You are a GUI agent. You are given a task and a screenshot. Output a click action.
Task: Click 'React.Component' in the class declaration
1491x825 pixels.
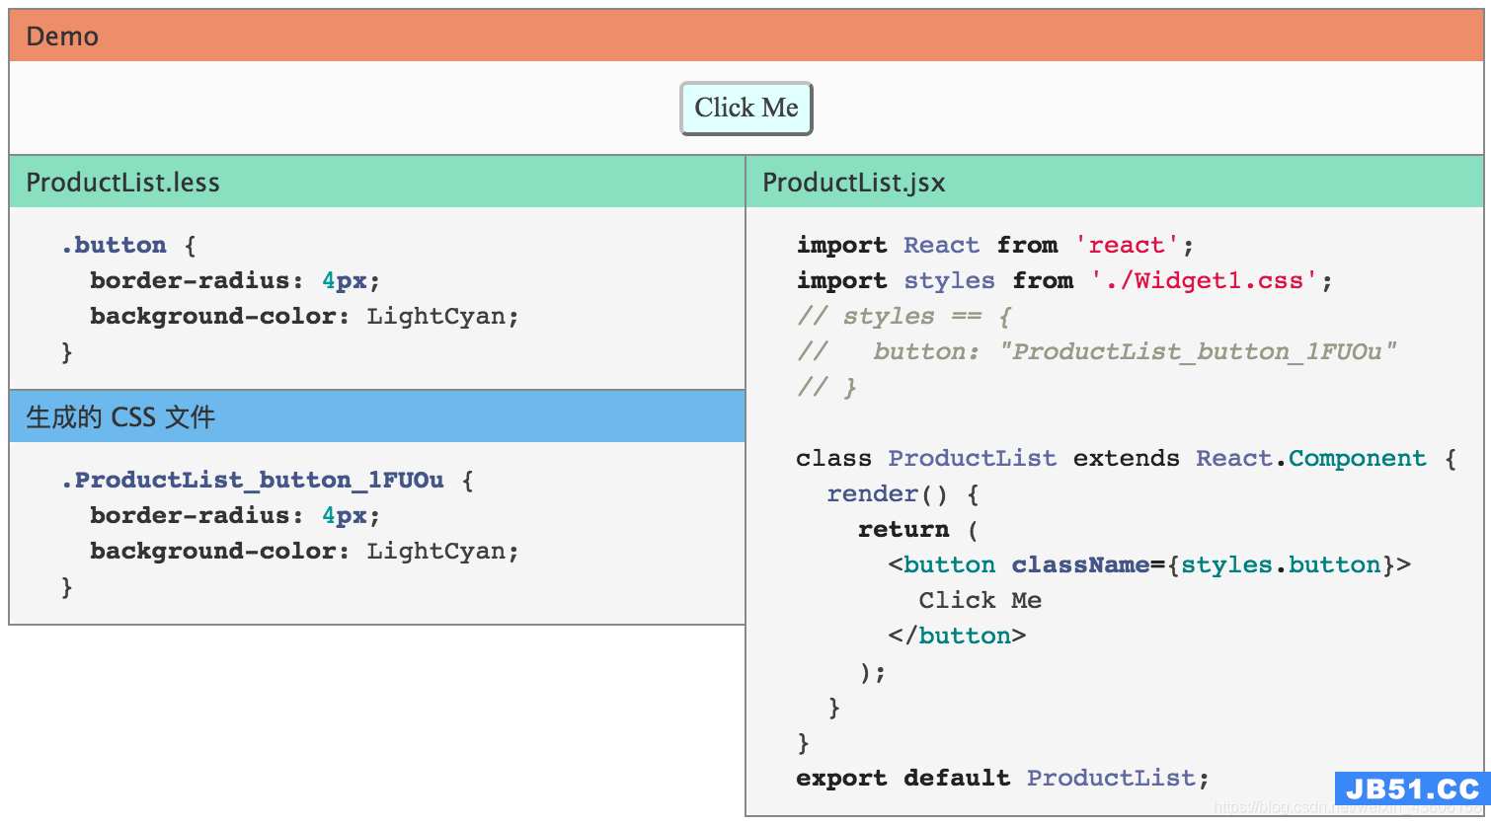(1311, 458)
